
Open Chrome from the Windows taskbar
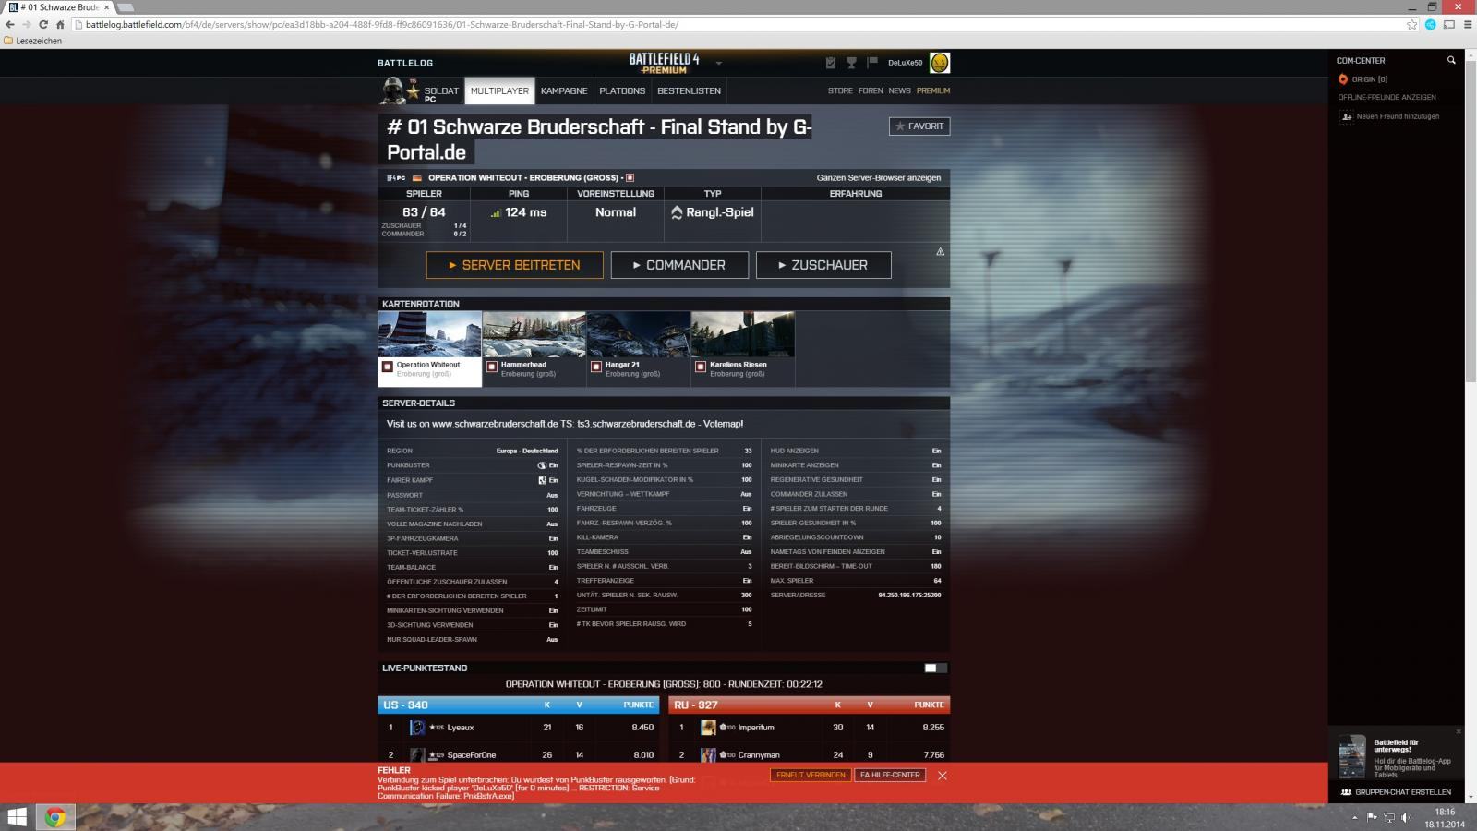click(x=54, y=817)
